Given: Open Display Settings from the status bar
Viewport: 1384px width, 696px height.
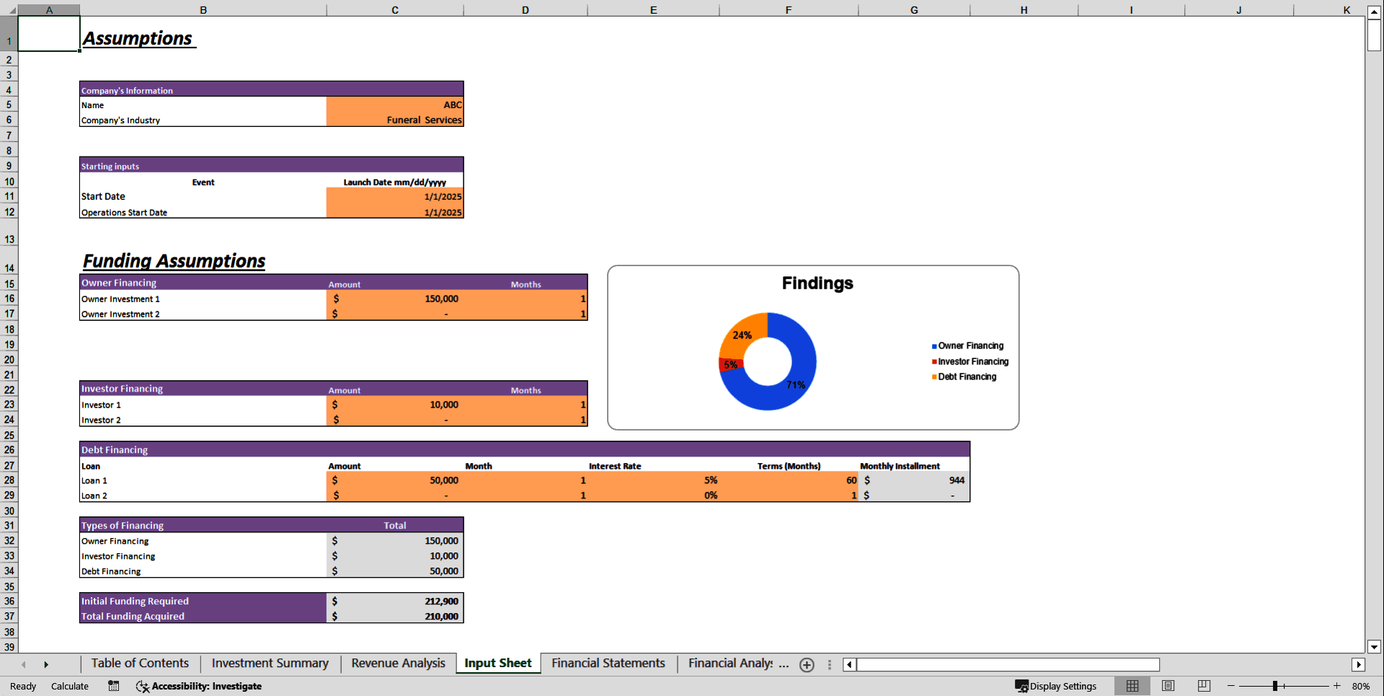Looking at the screenshot, I should [x=1056, y=686].
